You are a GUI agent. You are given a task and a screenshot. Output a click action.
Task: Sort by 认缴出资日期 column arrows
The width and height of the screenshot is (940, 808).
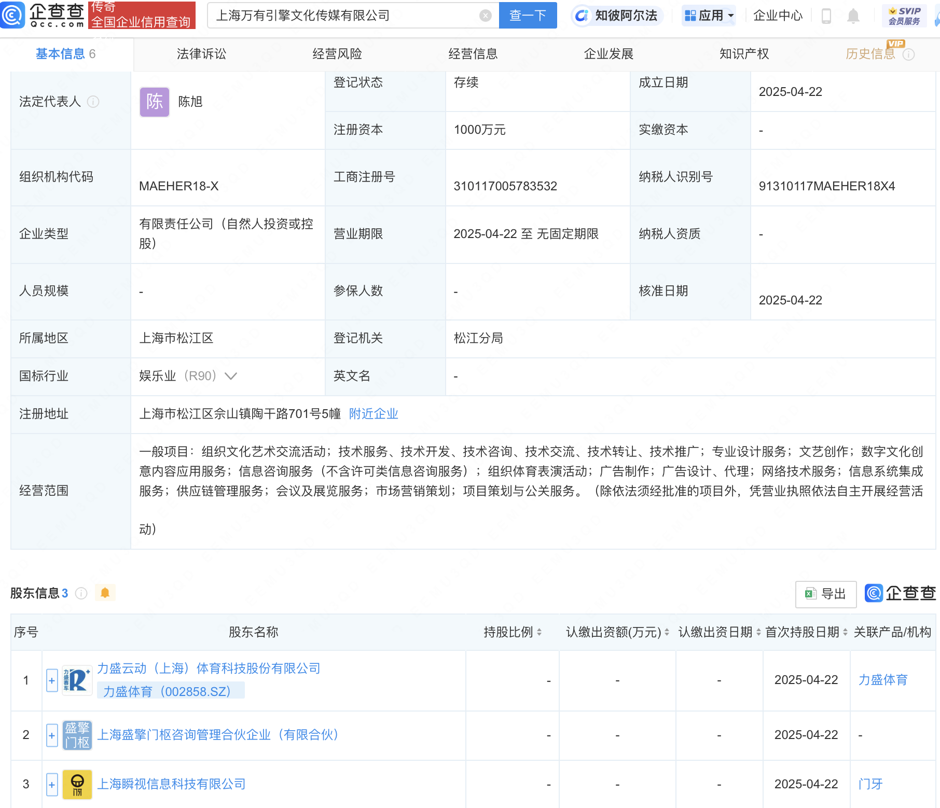coord(758,632)
